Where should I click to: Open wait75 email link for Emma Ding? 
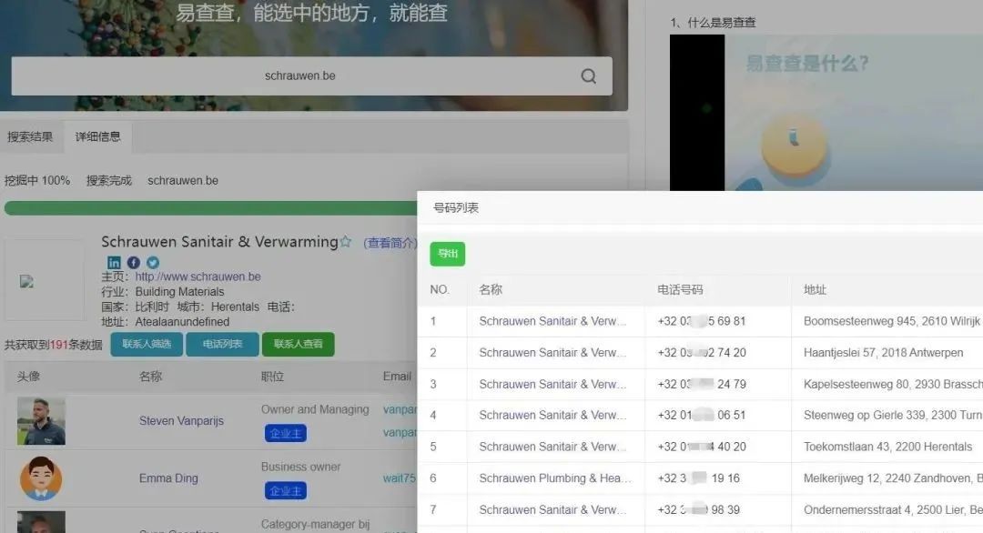click(400, 478)
